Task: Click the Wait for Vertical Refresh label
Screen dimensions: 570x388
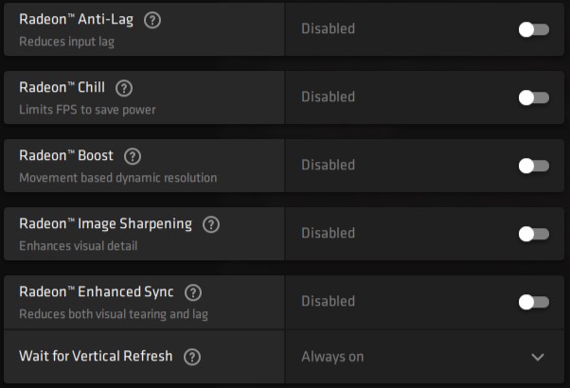Action: 96,356
